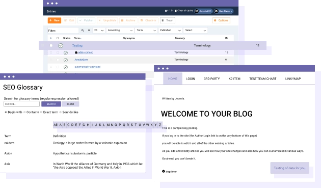Click the published status icon for Amsterdam
The height and width of the screenshot is (188, 321).
(66, 60)
